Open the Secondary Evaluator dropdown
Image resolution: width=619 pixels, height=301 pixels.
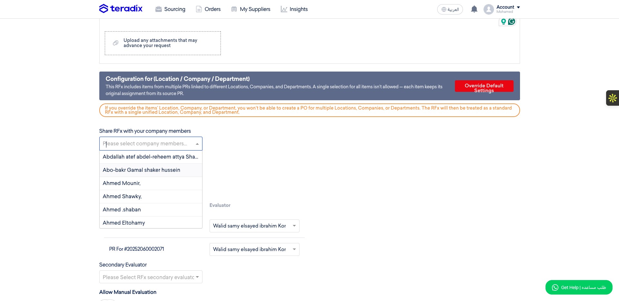(x=151, y=277)
